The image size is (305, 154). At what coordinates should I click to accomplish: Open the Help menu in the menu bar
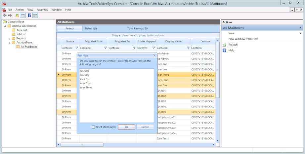[x=68, y=10]
